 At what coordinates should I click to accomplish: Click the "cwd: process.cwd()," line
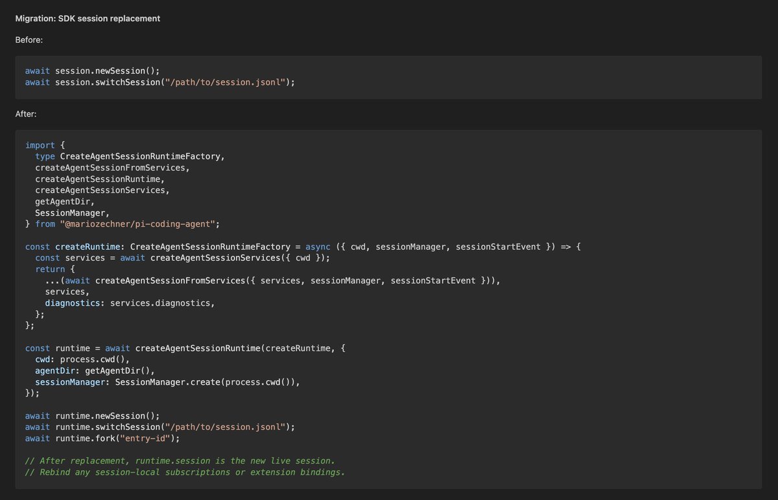(x=82, y=359)
